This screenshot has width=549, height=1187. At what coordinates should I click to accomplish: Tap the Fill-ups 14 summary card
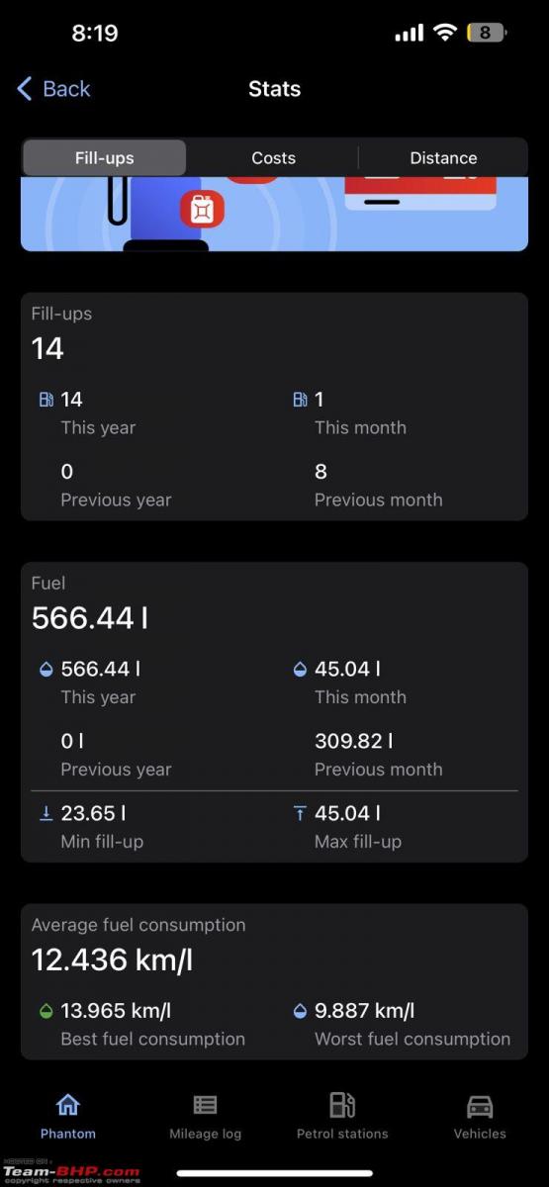(x=274, y=407)
